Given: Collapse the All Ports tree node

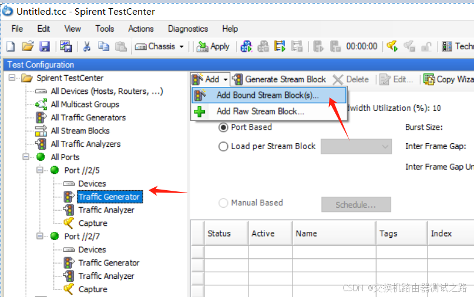Looking at the screenshot, I should click(26, 157).
